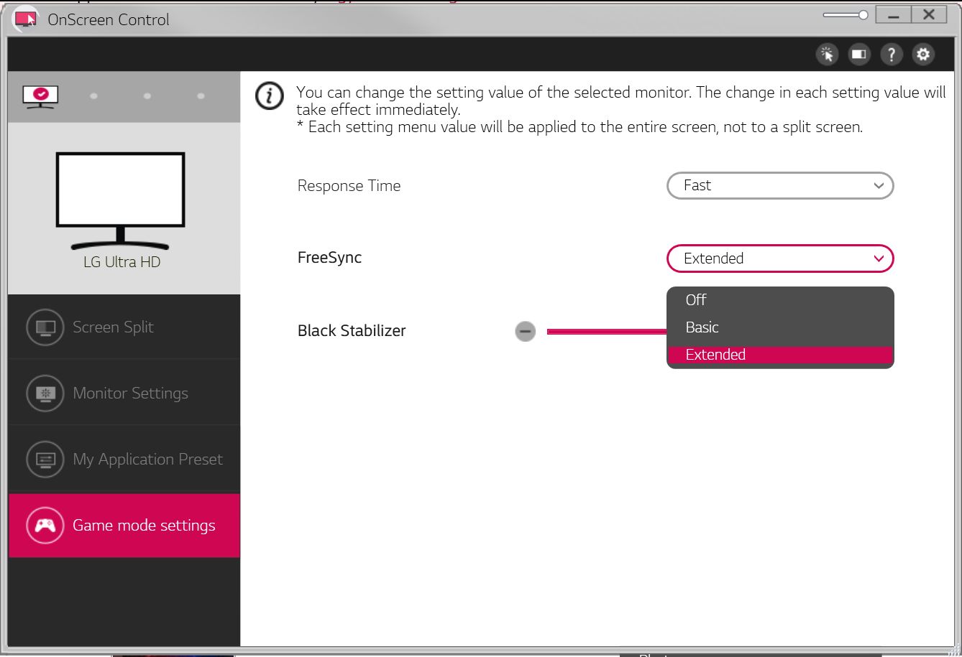Close the OnScreen Control window
Screen dimensions: 962x657
coord(929,15)
